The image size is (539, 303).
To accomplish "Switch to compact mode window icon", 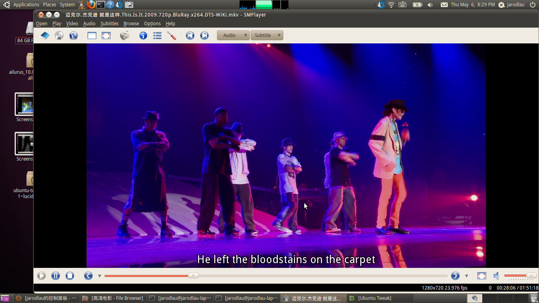I will [x=92, y=36].
